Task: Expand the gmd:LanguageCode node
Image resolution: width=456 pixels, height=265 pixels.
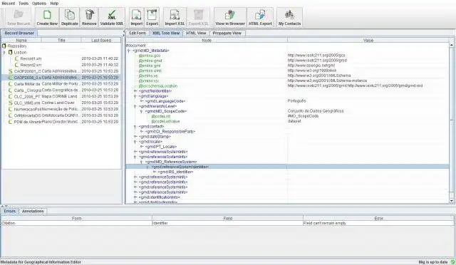Action: (142, 101)
